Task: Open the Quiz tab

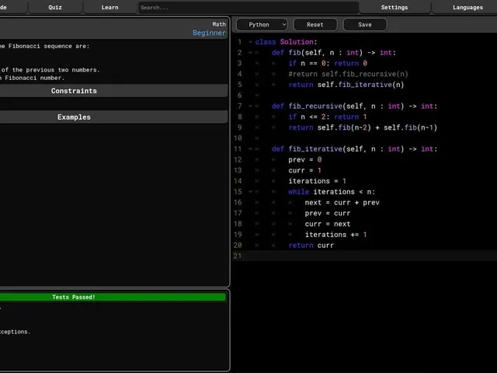Action: pos(55,7)
